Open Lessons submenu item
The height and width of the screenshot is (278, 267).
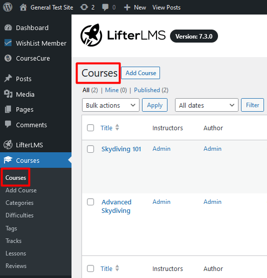coord(15,253)
